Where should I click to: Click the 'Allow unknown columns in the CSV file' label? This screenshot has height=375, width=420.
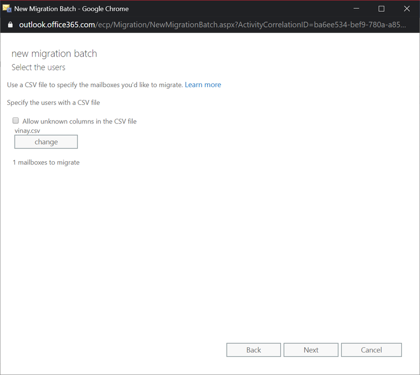pyautogui.click(x=79, y=121)
